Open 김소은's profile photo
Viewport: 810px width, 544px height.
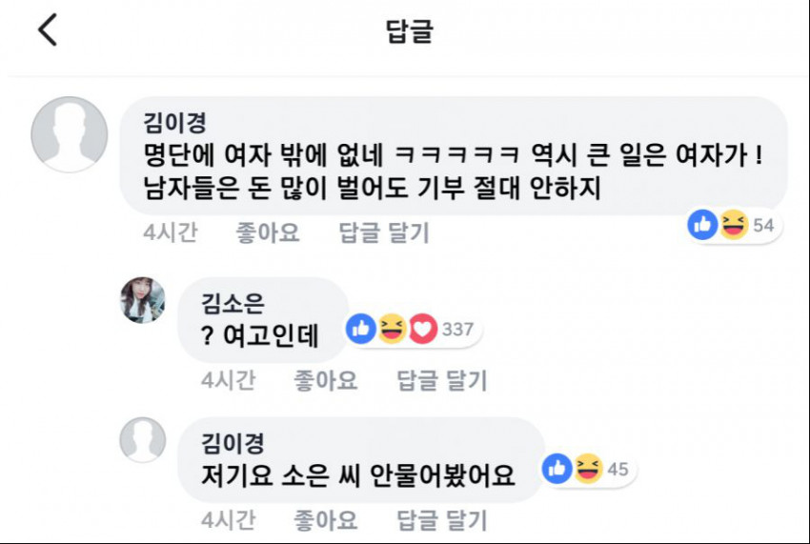coord(143,300)
